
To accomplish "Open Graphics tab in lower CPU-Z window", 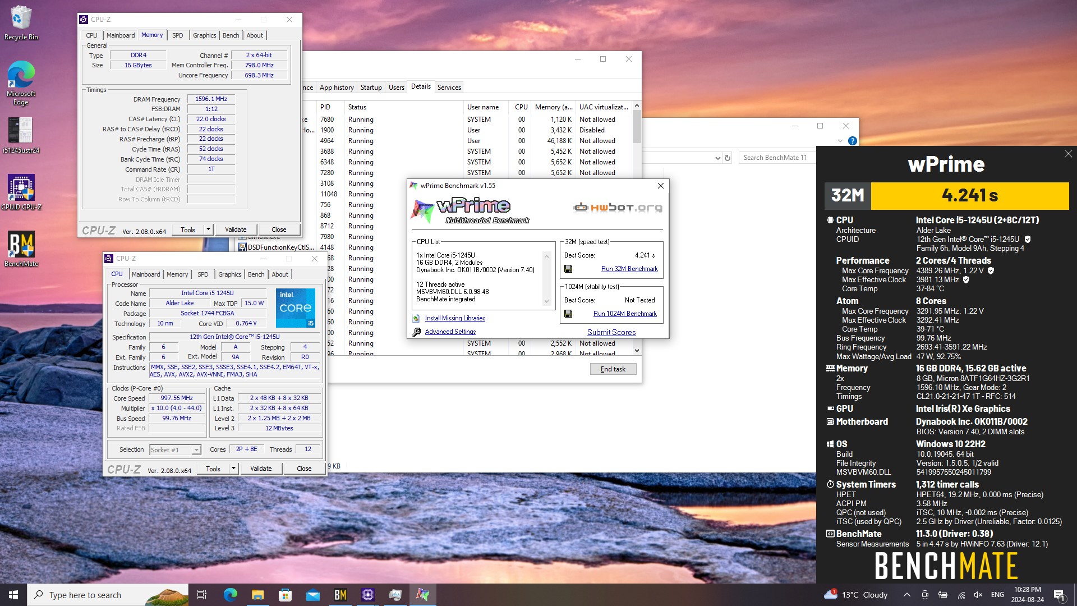I will [x=230, y=274].
